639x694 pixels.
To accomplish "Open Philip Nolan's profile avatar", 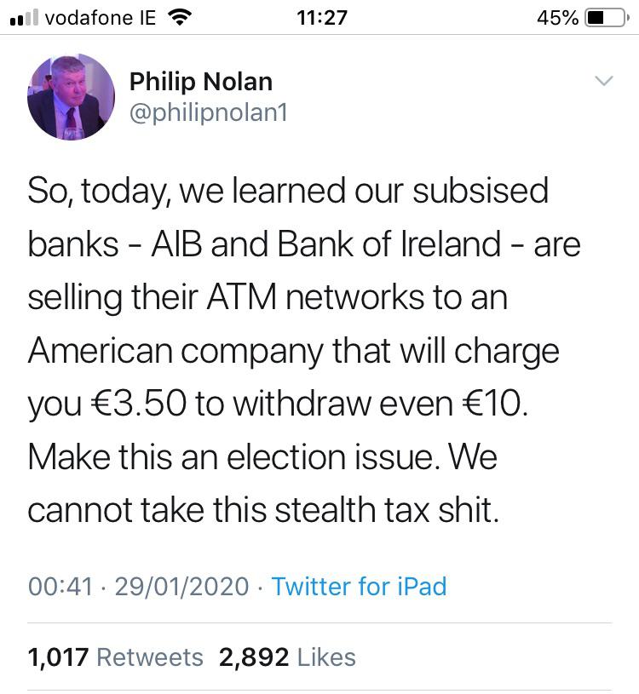I will [72, 96].
